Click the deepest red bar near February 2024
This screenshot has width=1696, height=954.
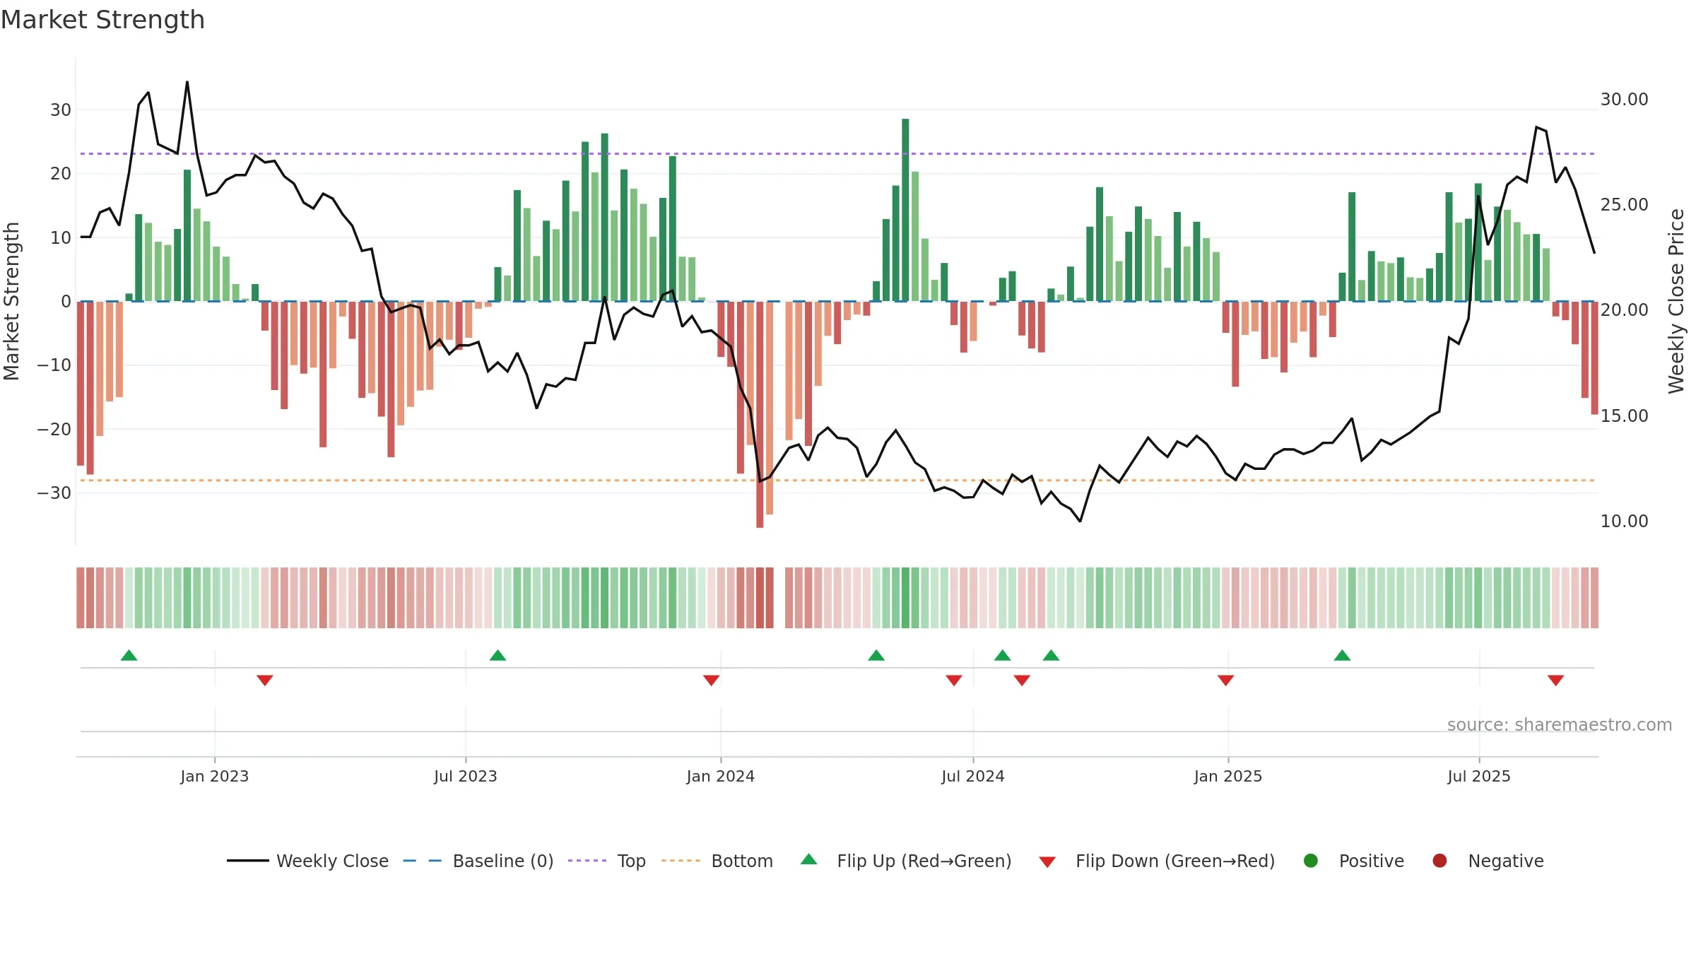point(760,414)
